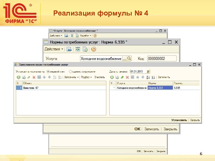The width and height of the screenshot is (215, 161).
Task: Click the Размер cell 6,935
Action: pyautogui.click(x=186, y=88)
